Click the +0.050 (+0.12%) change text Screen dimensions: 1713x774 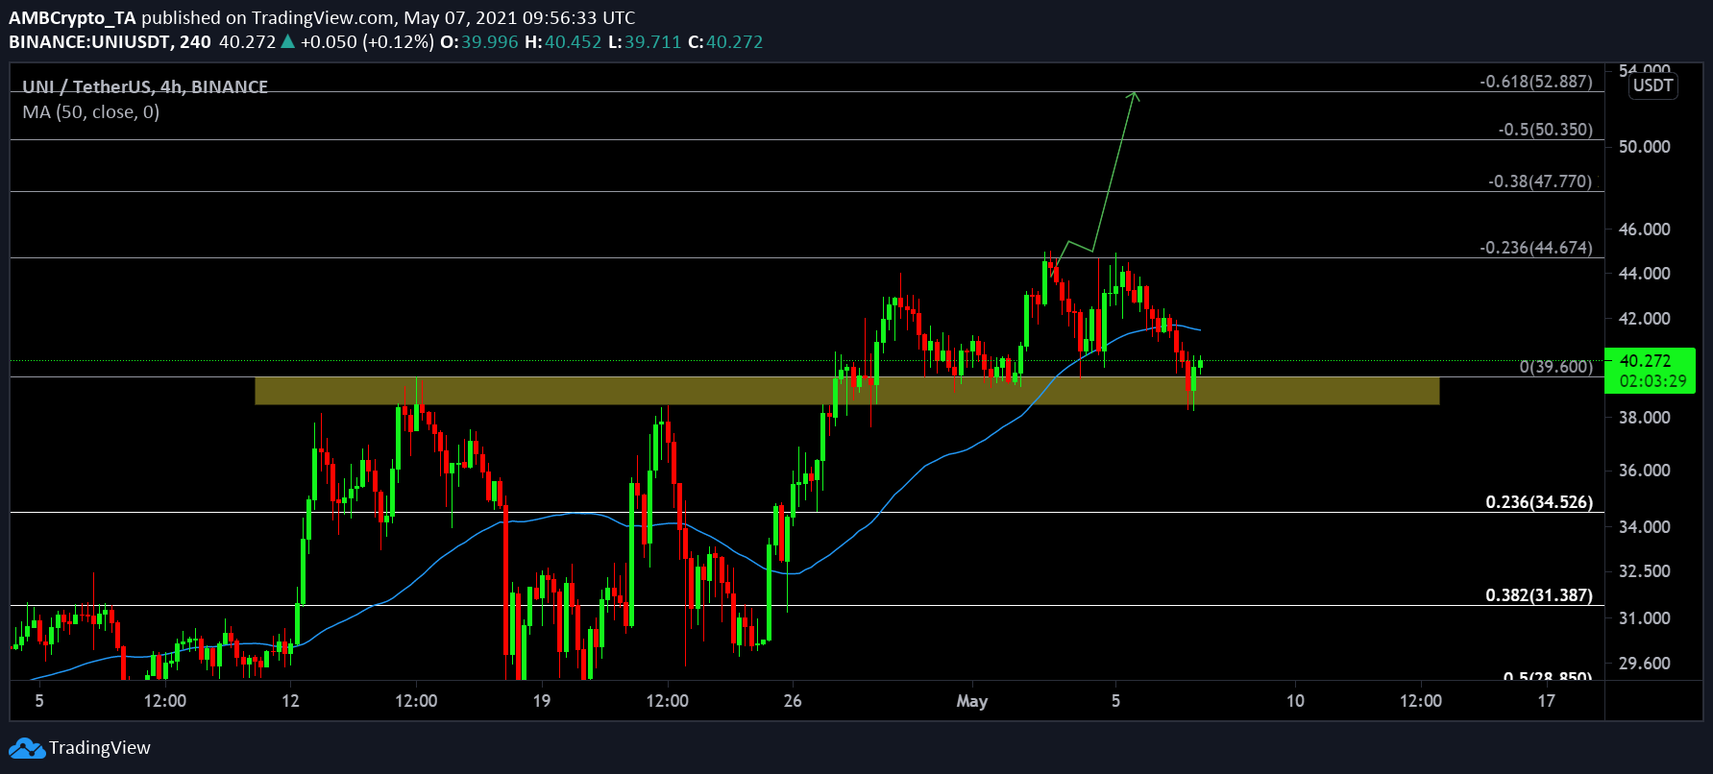367,42
